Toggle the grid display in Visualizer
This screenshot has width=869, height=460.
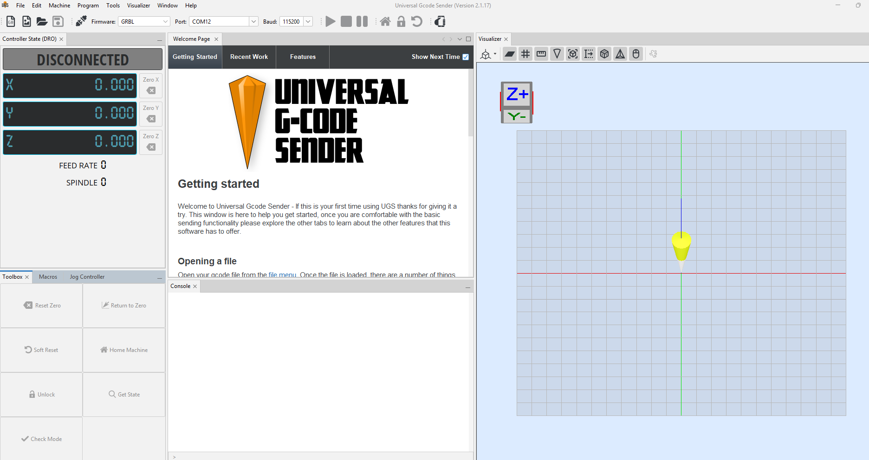[x=525, y=54]
